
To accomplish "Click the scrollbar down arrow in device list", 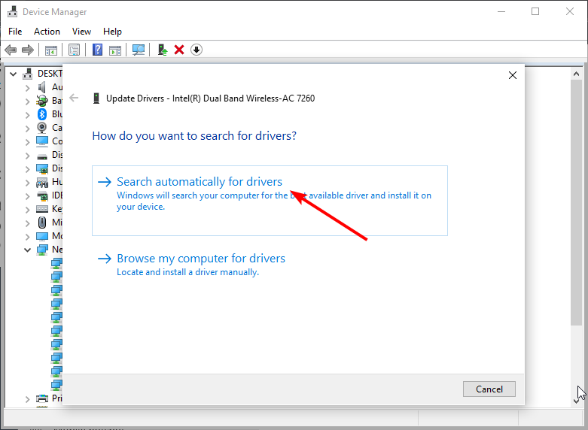I will point(577,401).
